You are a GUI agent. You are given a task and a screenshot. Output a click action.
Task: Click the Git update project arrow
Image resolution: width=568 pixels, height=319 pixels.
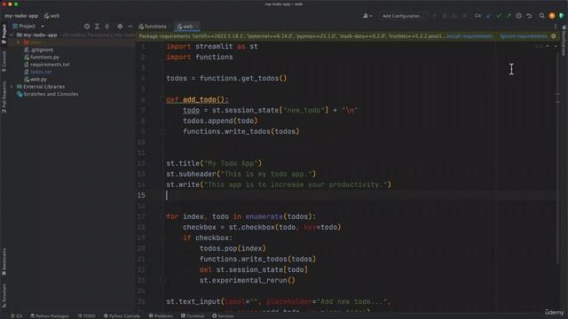click(489, 16)
